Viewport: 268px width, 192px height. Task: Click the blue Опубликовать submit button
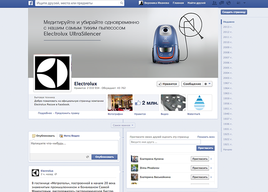105,157
